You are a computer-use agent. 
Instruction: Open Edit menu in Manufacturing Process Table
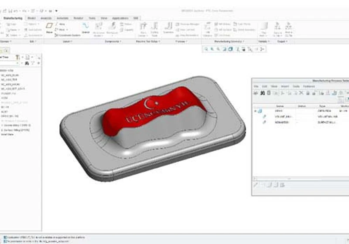[265, 86]
